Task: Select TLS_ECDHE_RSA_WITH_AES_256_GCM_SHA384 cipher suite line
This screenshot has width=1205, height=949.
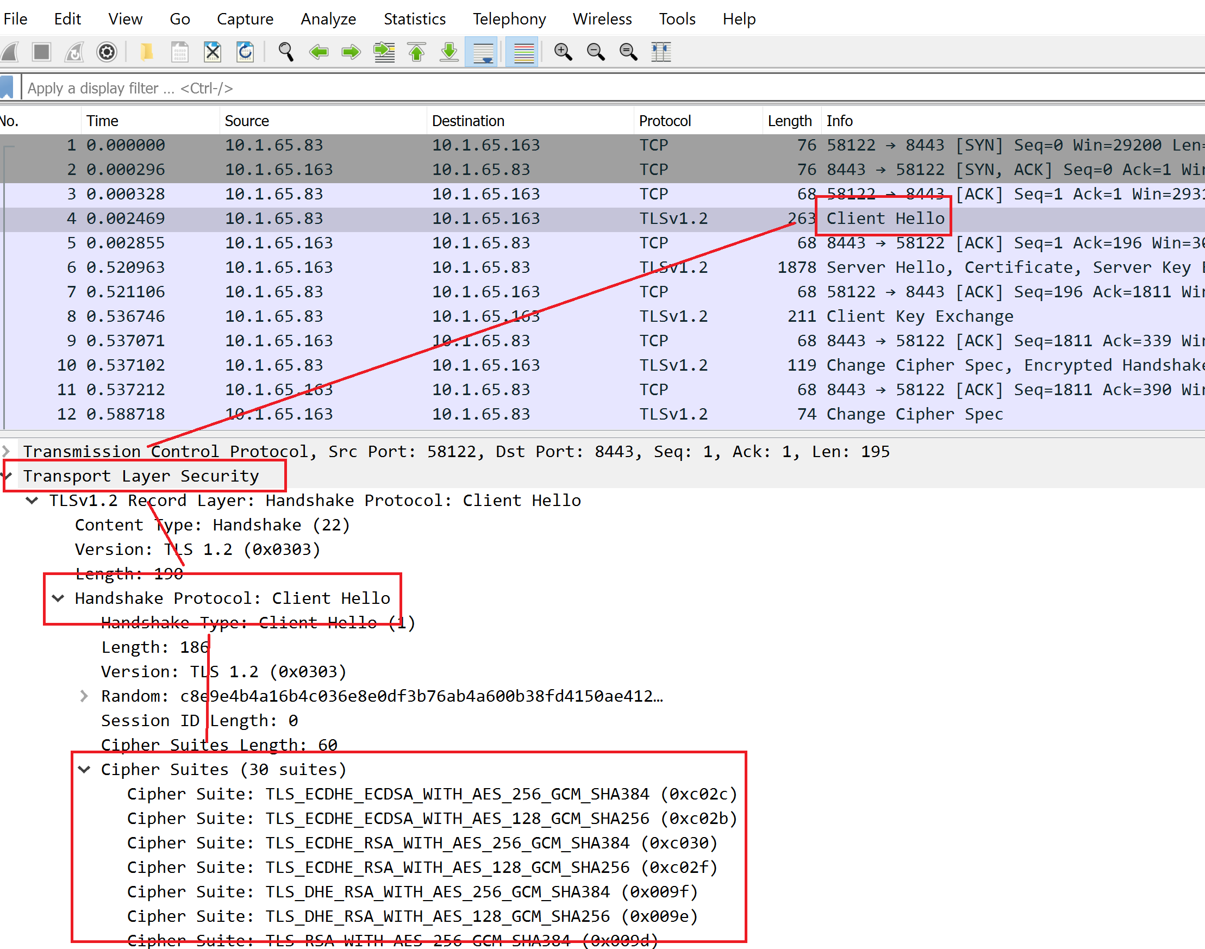Action: click(422, 842)
